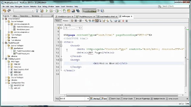
Task: Click the Next button in find bar
Action: (104, 99)
